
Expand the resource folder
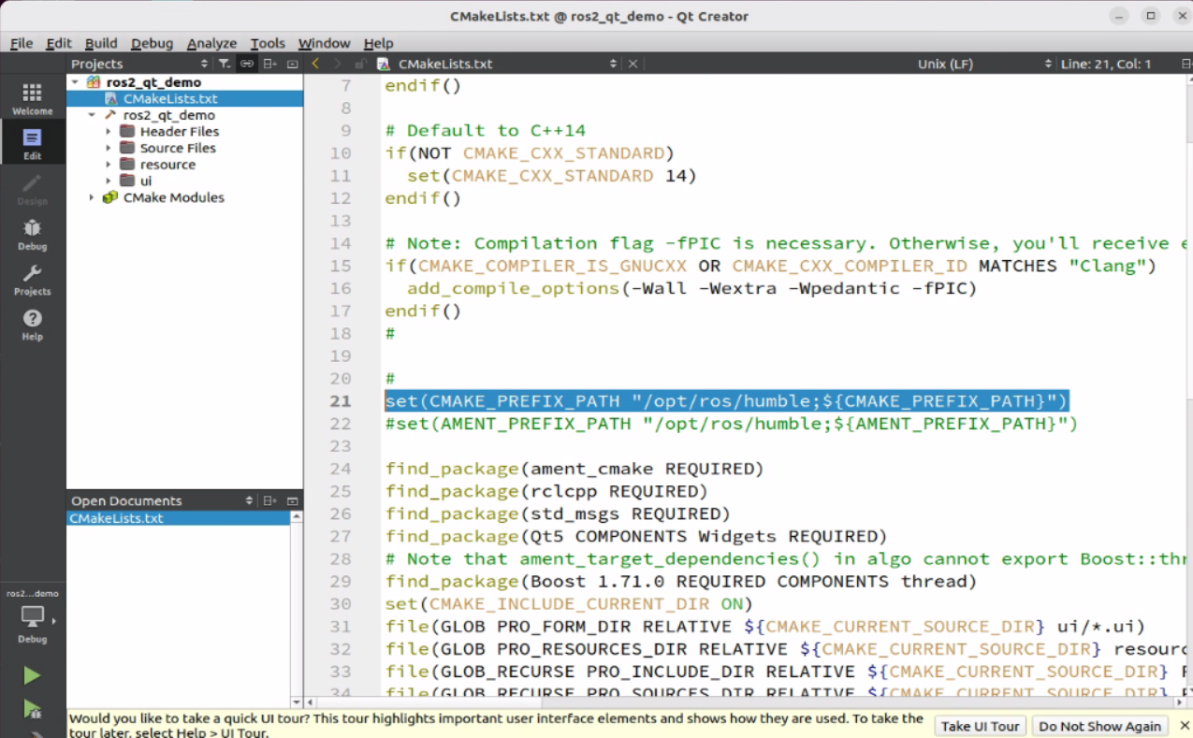pos(109,165)
